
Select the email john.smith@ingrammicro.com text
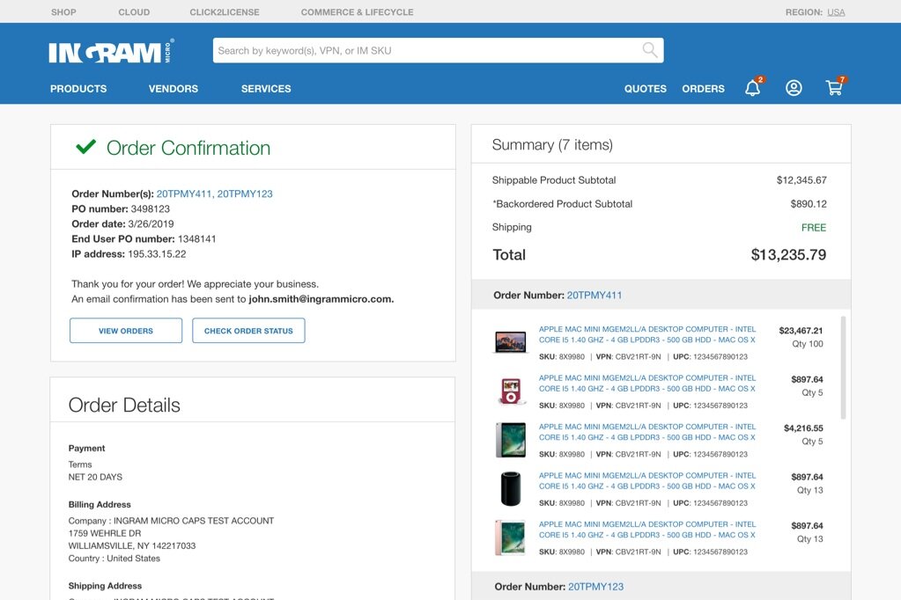click(321, 299)
